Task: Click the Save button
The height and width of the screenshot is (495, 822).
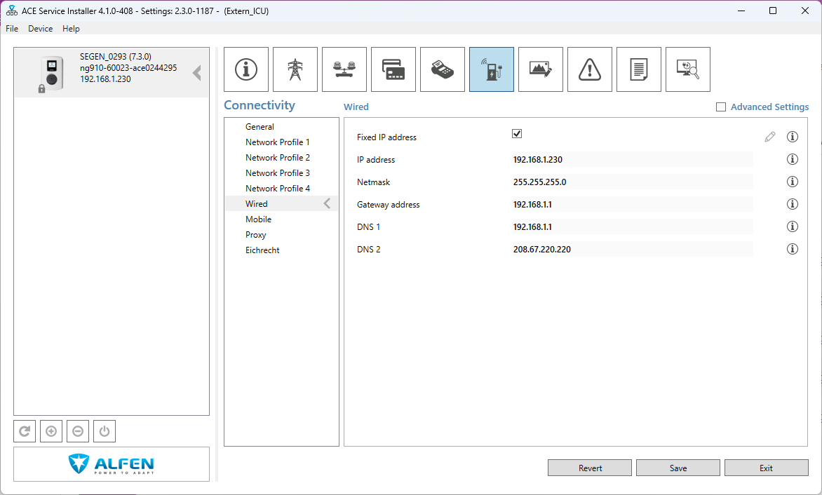Action: click(x=678, y=468)
